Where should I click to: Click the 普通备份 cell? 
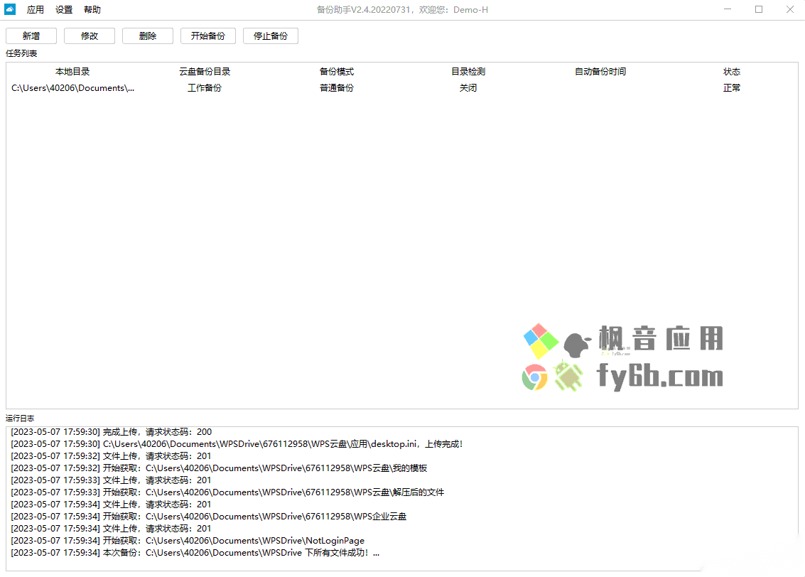click(336, 88)
